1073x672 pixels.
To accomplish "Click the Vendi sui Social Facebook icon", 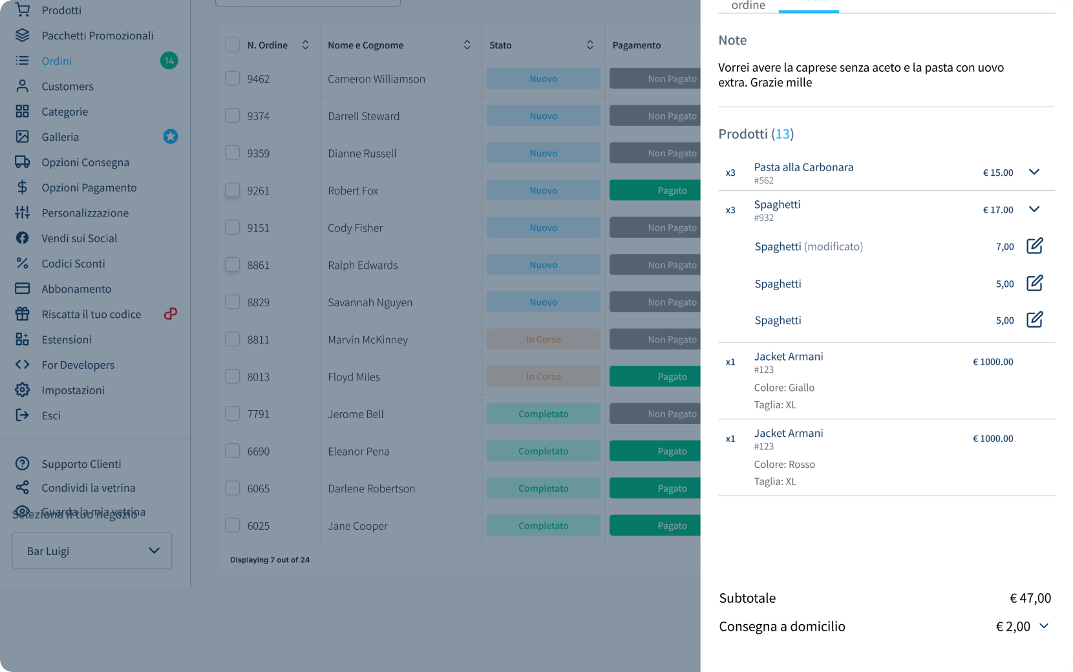I will 23,238.
